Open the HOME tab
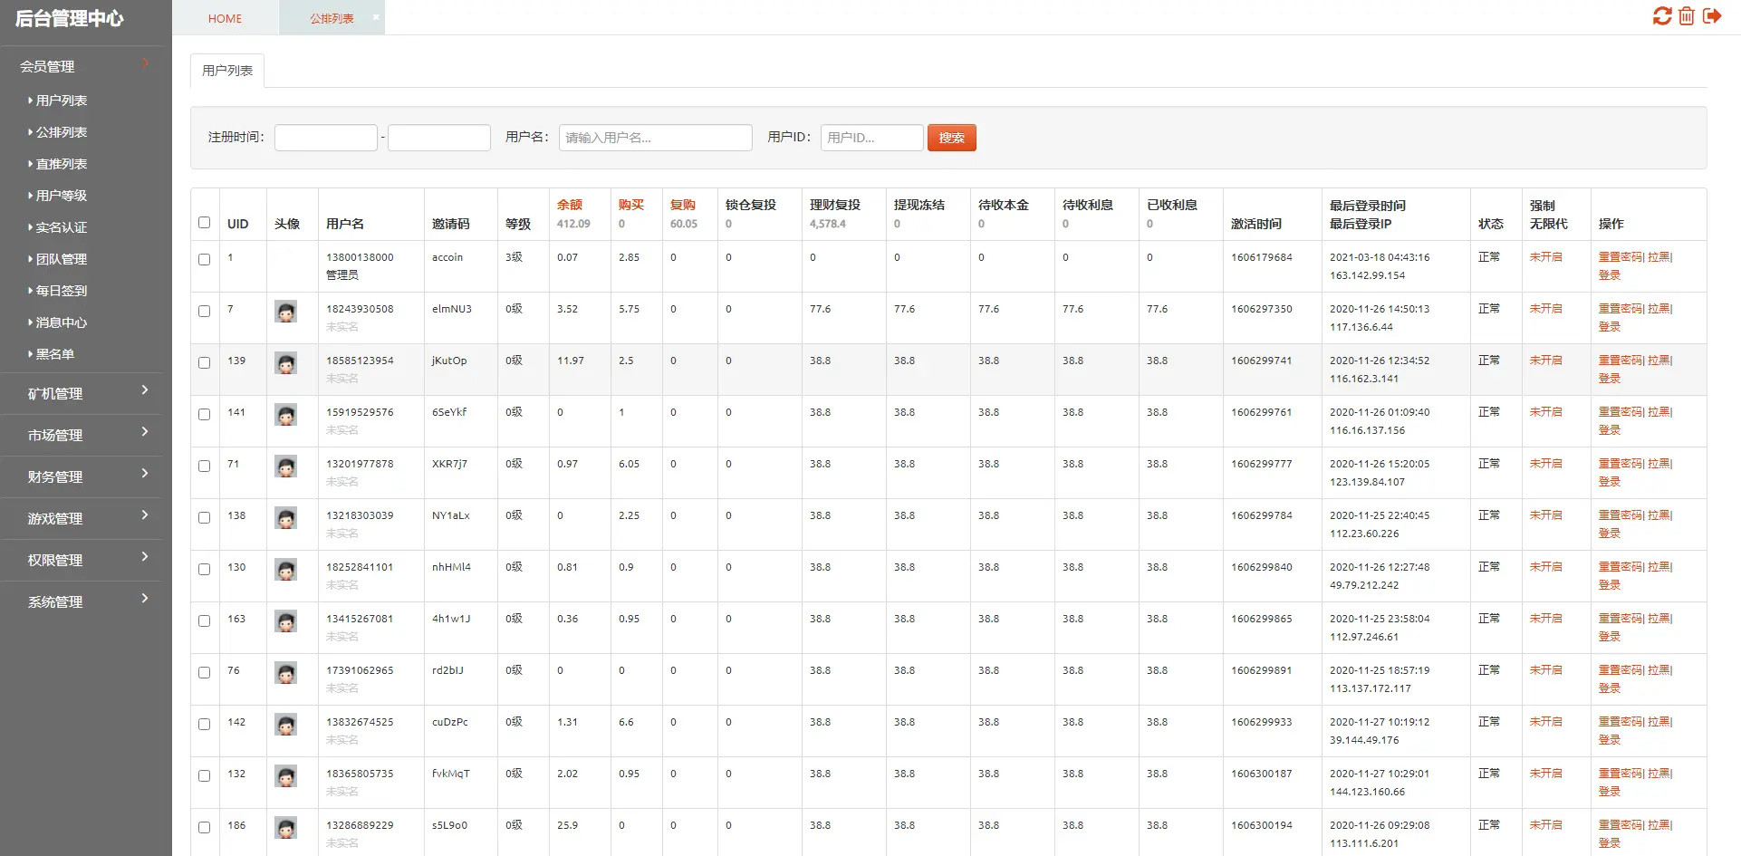This screenshot has width=1741, height=856. coord(225,18)
